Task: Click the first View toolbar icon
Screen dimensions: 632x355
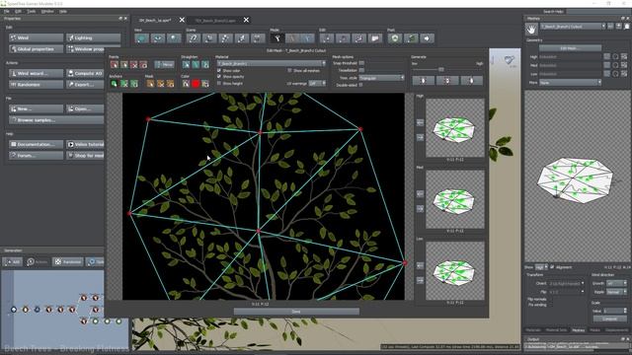Action: point(141,38)
